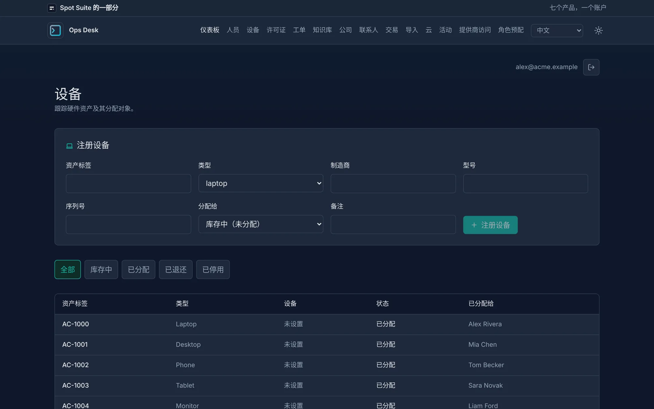Open the 导入 navigation item
Image resolution: width=654 pixels, height=409 pixels.
412,30
